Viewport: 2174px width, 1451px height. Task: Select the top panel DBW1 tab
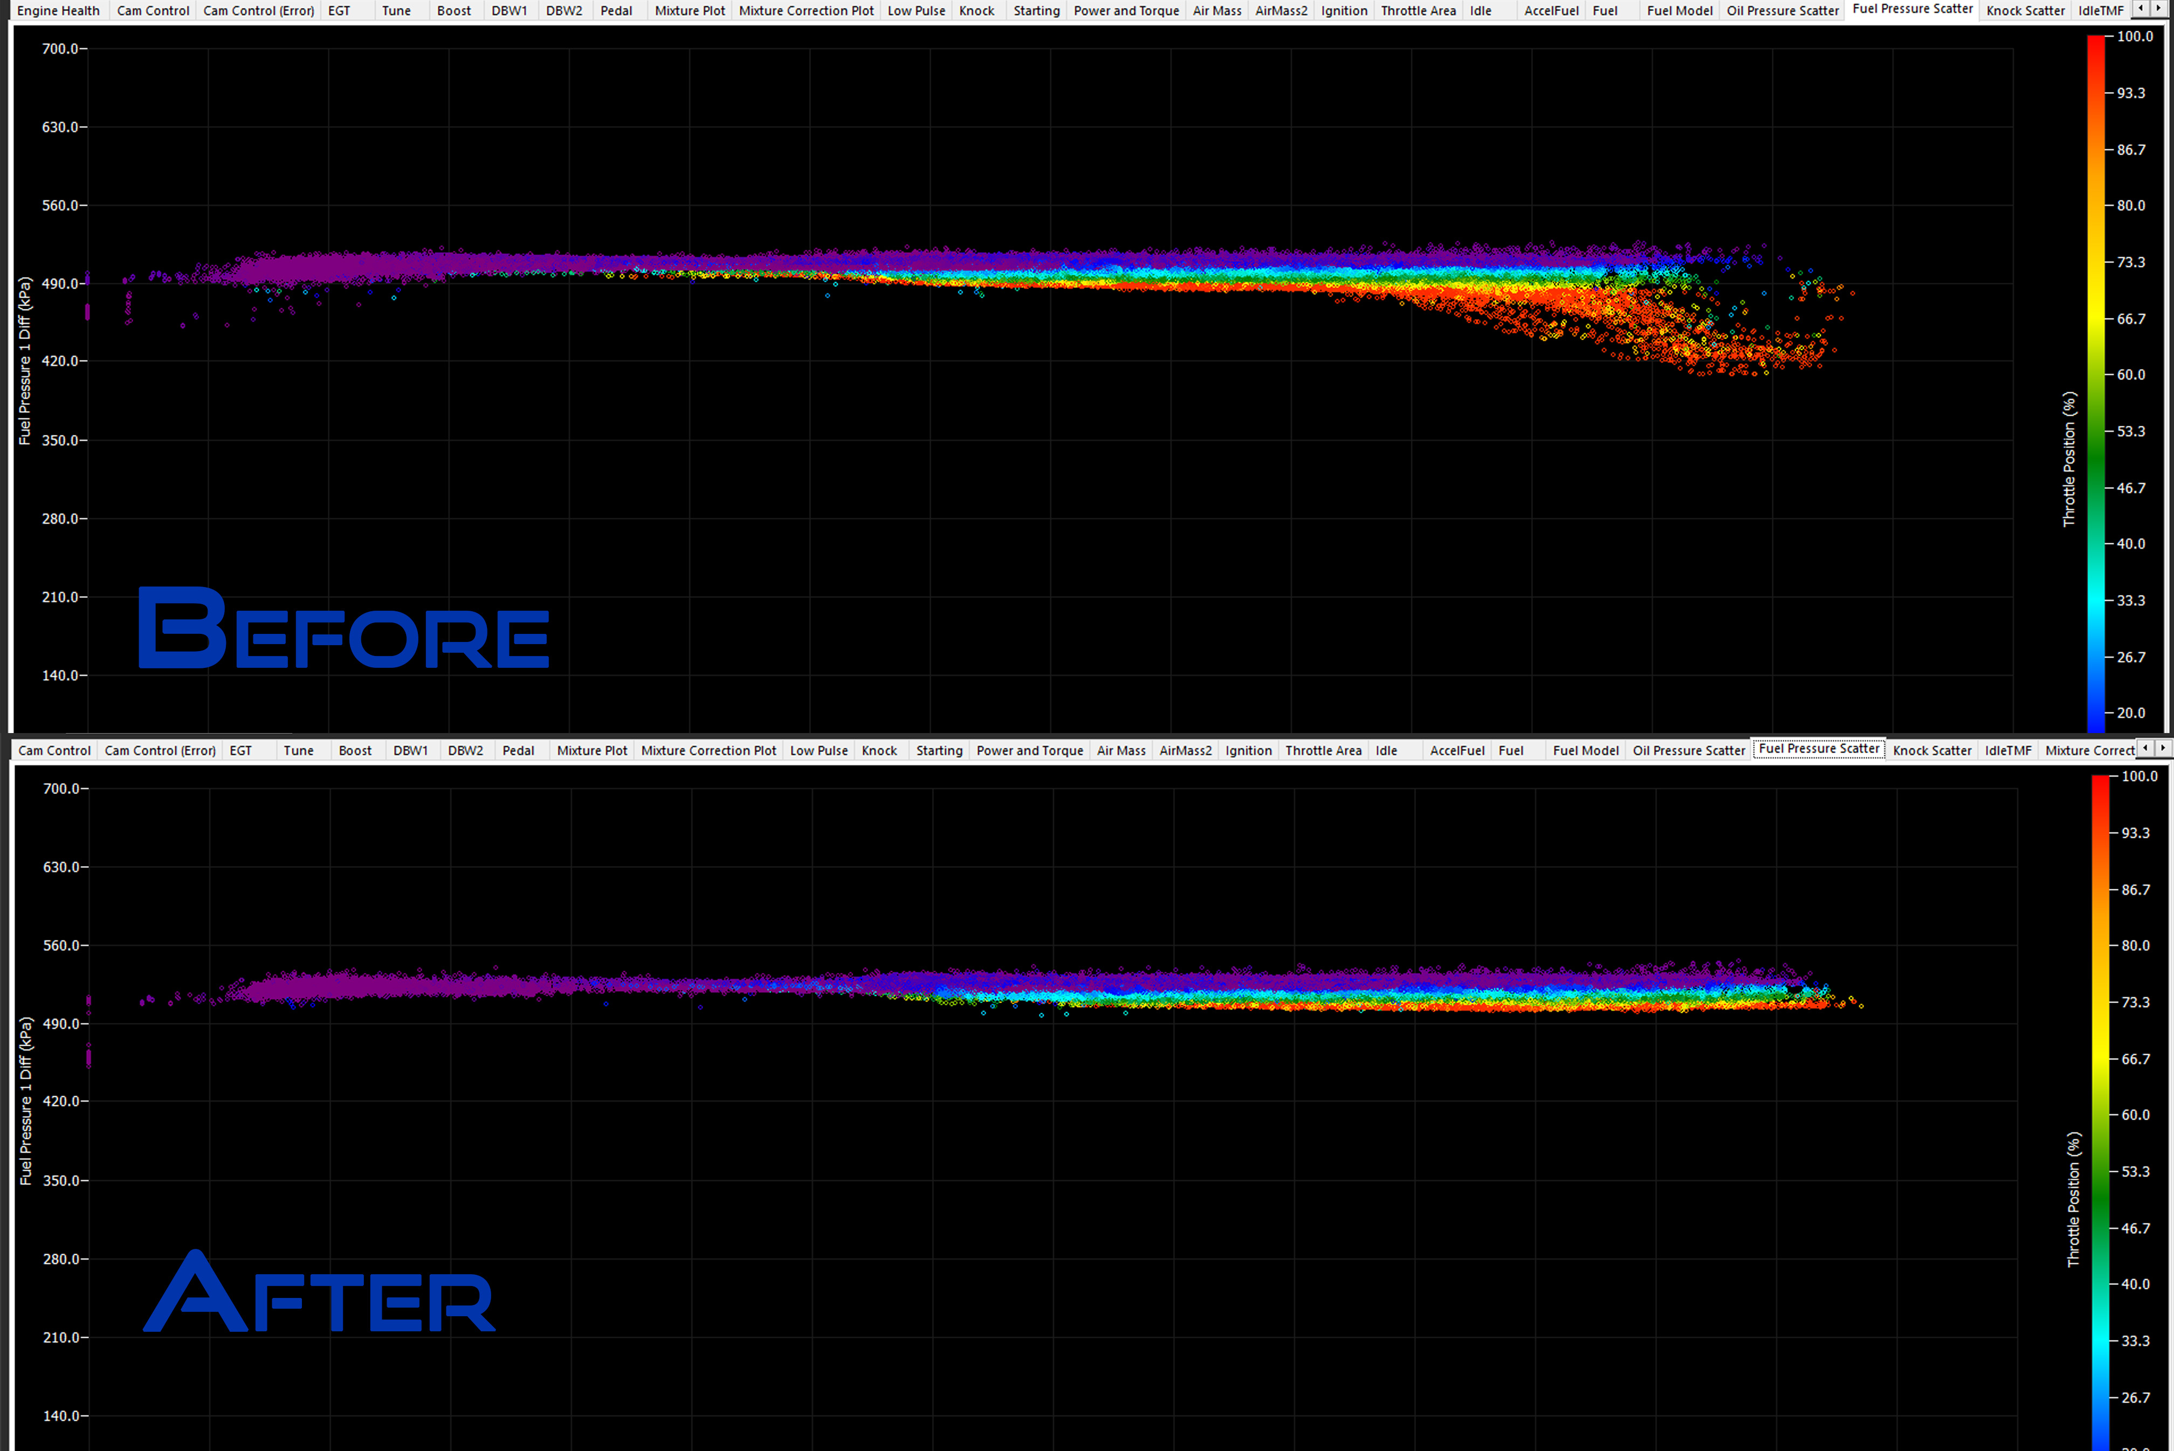point(509,11)
